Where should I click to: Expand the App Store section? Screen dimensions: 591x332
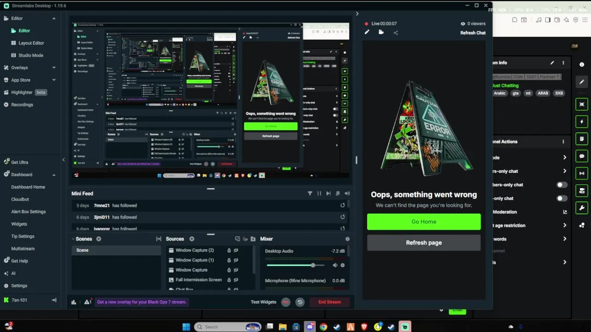click(x=54, y=80)
